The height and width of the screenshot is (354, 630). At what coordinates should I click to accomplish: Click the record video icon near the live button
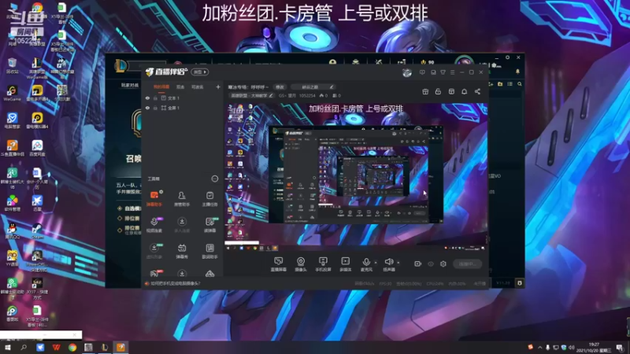click(x=417, y=264)
